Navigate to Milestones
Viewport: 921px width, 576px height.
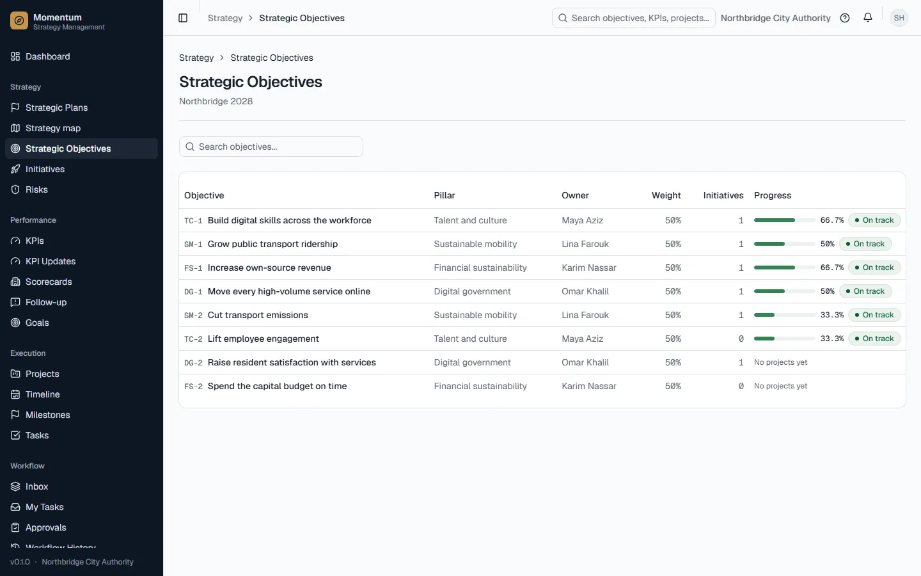click(x=81, y=415)
